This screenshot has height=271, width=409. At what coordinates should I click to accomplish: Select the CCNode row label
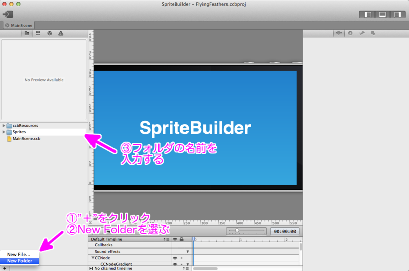click(102, 258)
